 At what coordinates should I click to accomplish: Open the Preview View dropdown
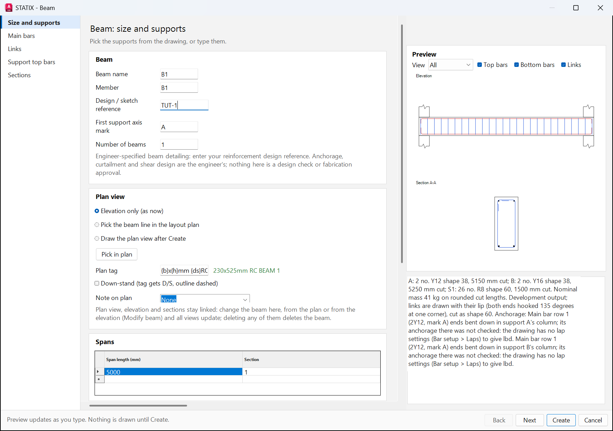coord(451,65)
